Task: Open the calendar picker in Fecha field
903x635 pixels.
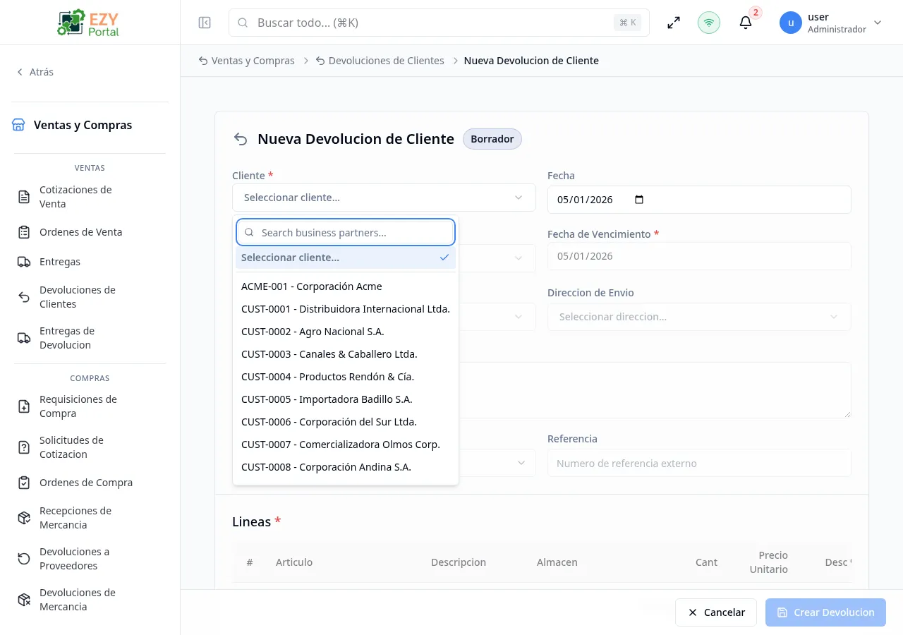Action: tap(639, 200)
